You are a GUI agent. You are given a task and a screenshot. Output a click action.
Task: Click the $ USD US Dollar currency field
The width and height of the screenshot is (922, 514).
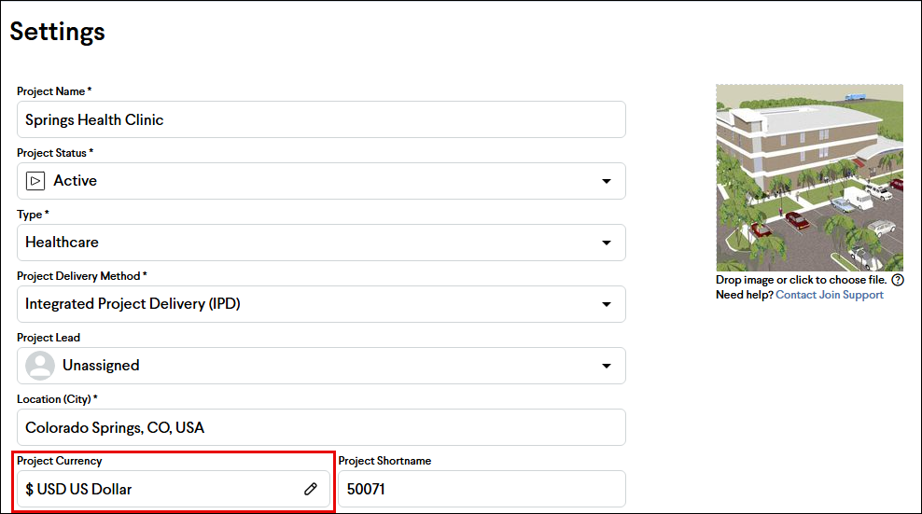[174, 489]
